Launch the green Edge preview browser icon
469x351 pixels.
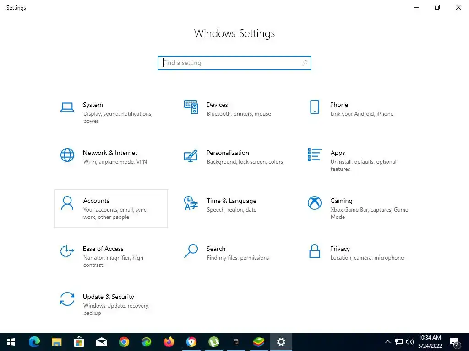(x=146, y=342)
